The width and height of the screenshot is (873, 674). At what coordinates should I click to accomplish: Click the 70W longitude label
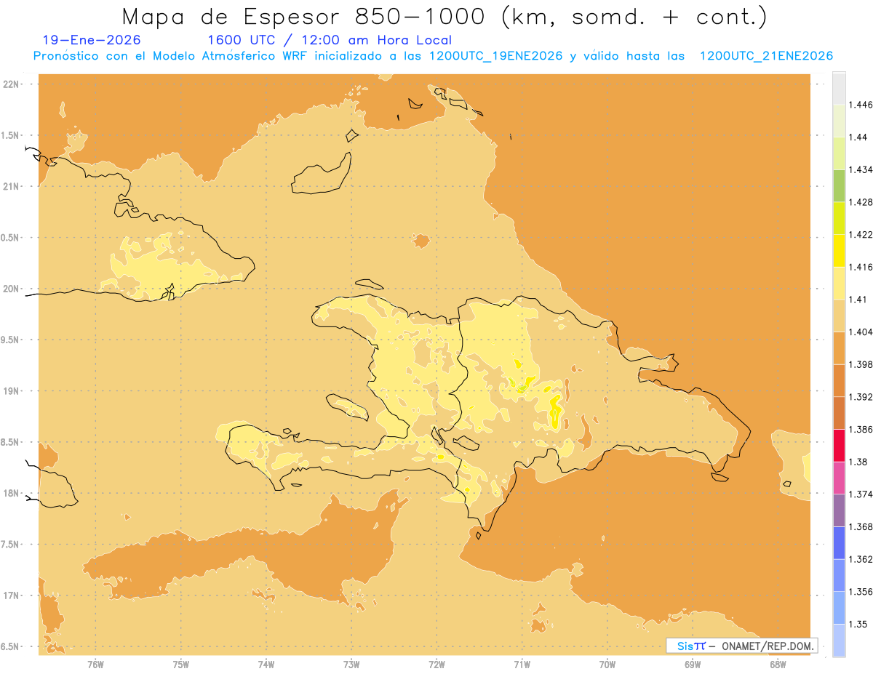coord(607,663)
